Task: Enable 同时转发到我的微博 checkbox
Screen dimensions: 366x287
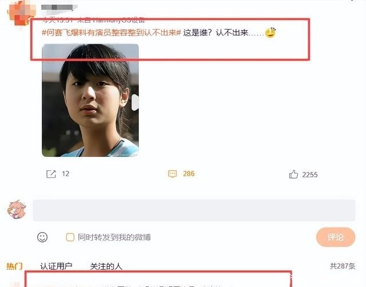Action: pyautogui.click(x=70, y=237)
